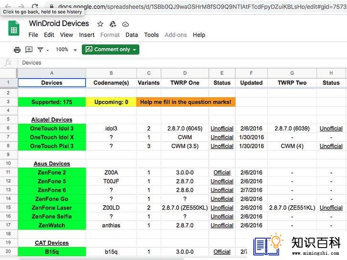
Task: Click the 2/7/2016 updated date cell
Action: coord(251,190)
